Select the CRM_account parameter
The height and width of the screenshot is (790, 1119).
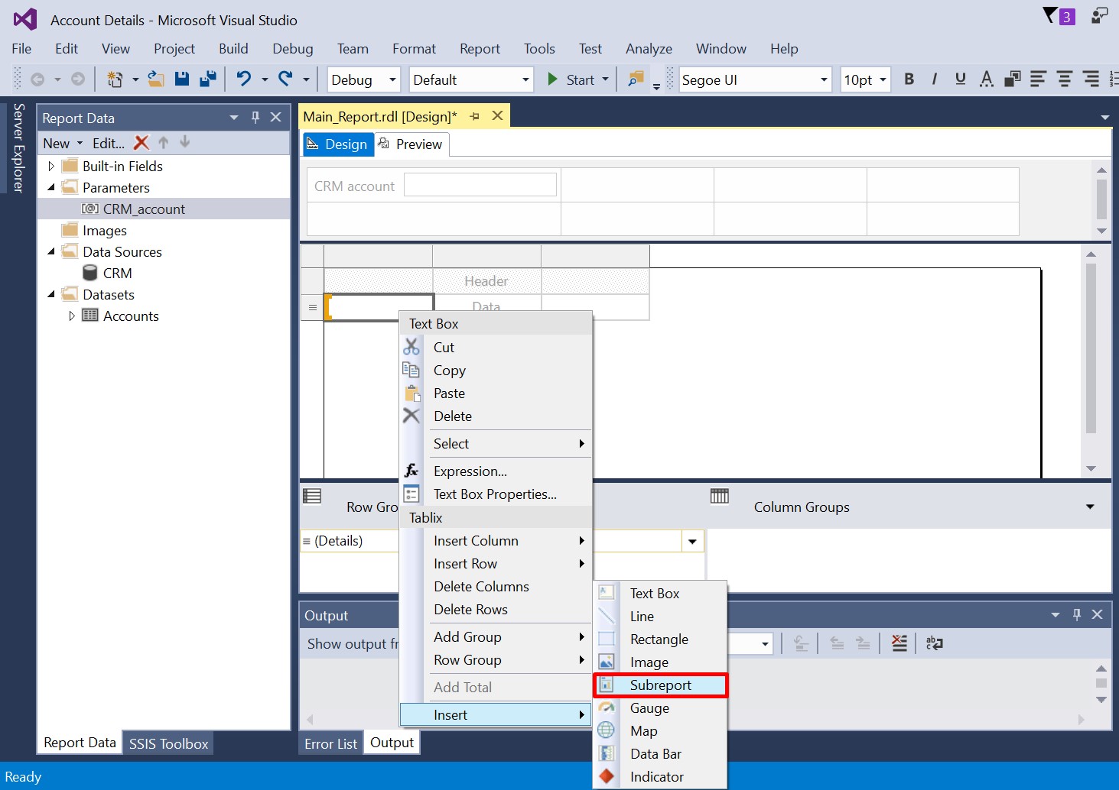click(x=144, y=209)
